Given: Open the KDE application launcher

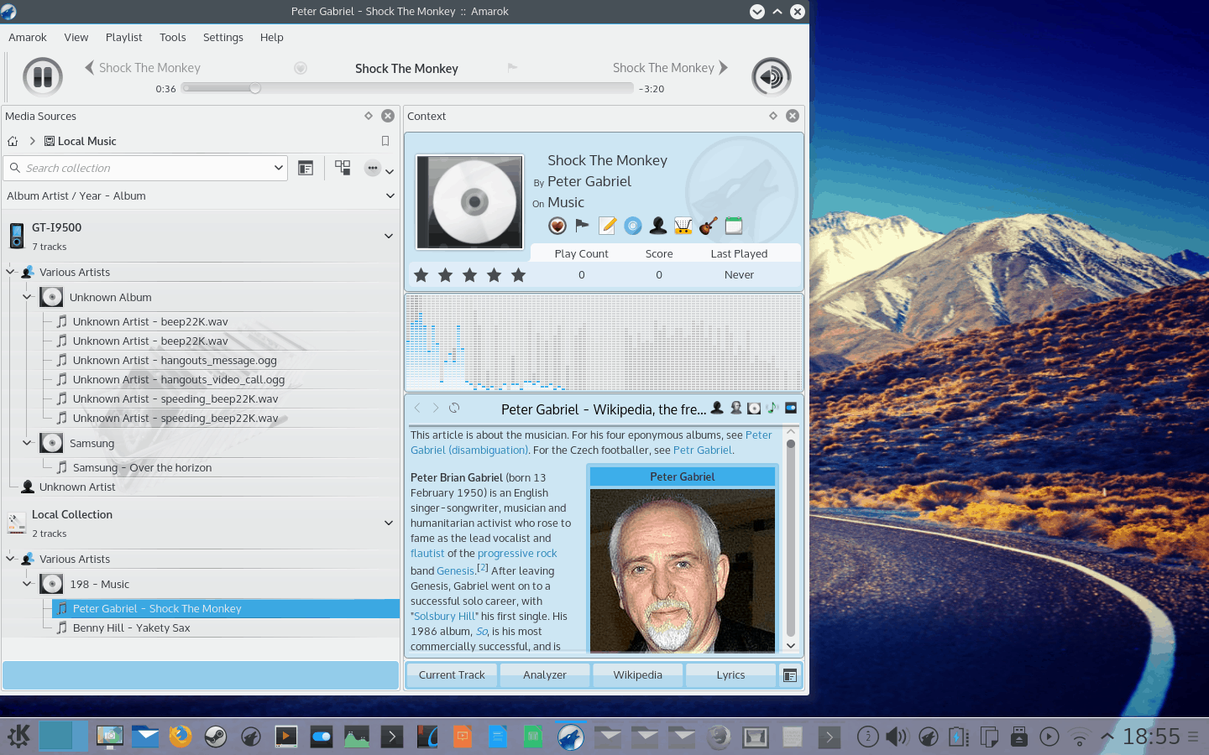Looking at the screenshot, I should click(18, 737).
